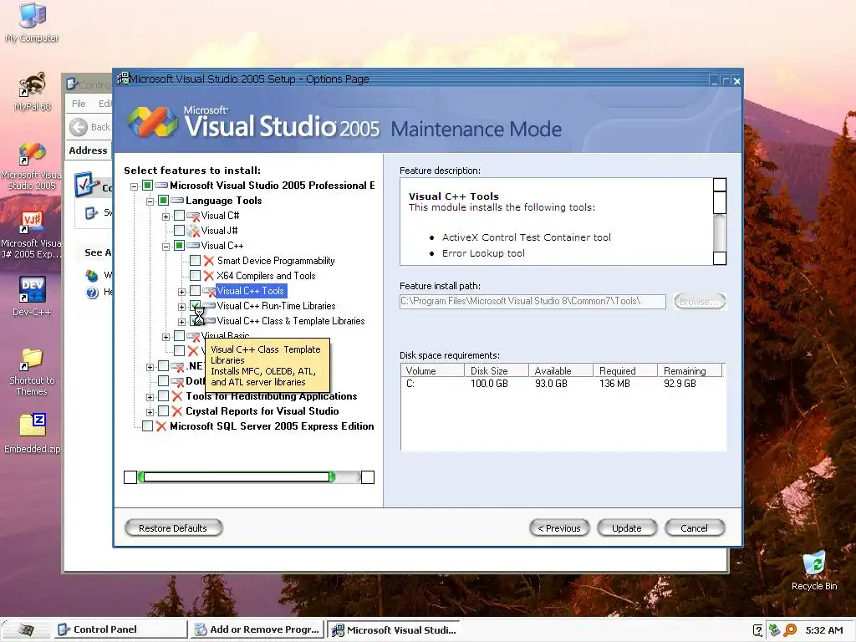
Task: Switch to Add or Remove Programs taskbar button
Action: pyautogui.click(x=257, y=630)
